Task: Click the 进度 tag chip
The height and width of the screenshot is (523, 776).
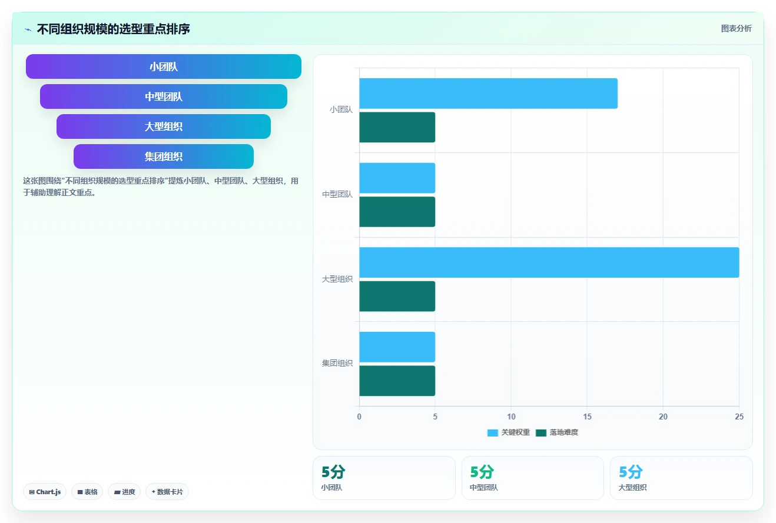Action: [124, 492]
